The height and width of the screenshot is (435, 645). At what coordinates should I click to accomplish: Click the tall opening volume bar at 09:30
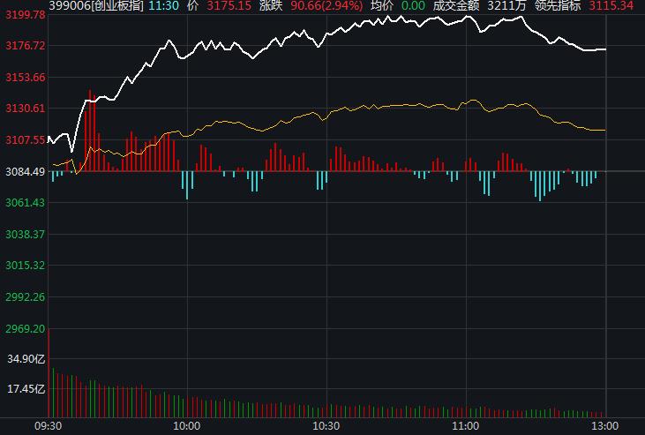tap(49, 373)
